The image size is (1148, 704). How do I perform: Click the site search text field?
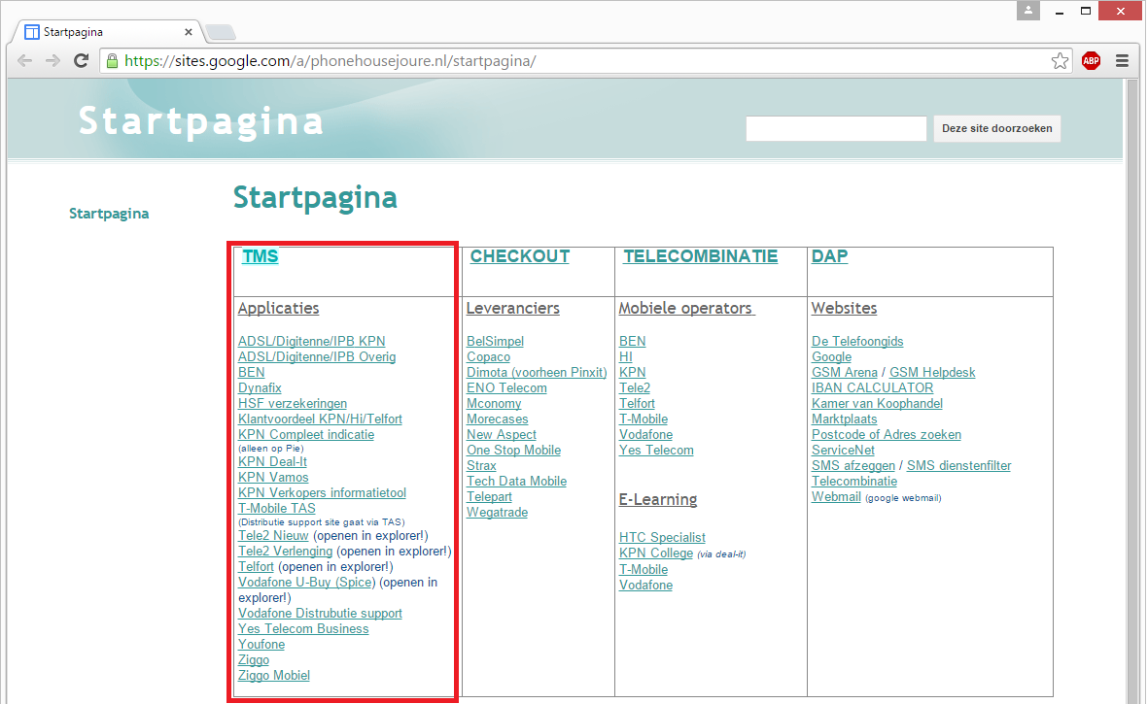coord(836,128)
